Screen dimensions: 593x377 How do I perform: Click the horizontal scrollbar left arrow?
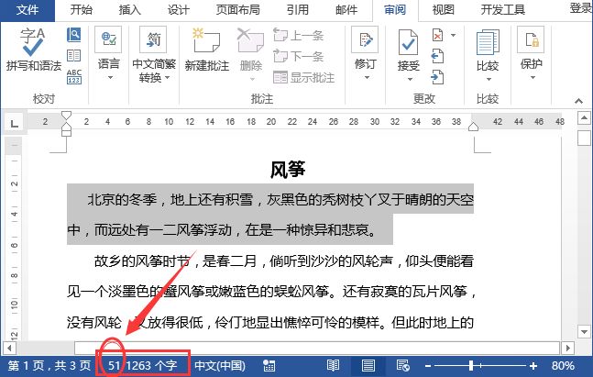[9, 348]
